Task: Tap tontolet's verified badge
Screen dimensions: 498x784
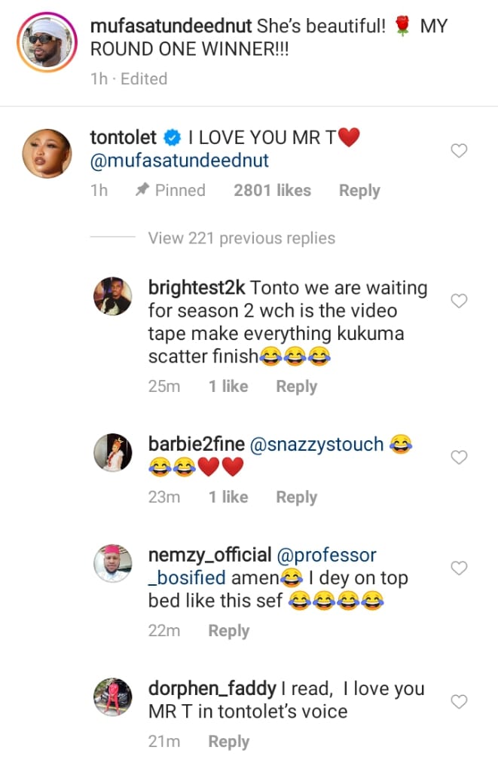Action: tap(172, 138)
